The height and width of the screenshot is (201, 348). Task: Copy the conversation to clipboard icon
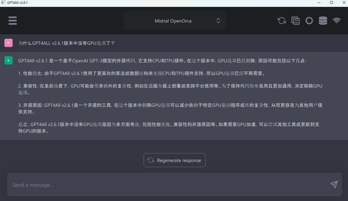click(x=295, y=21)
